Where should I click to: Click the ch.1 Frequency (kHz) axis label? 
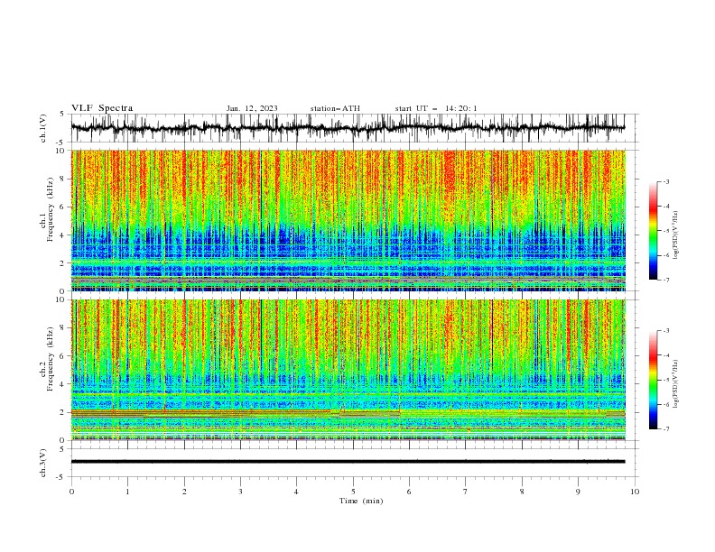click(x=47, y=210)
